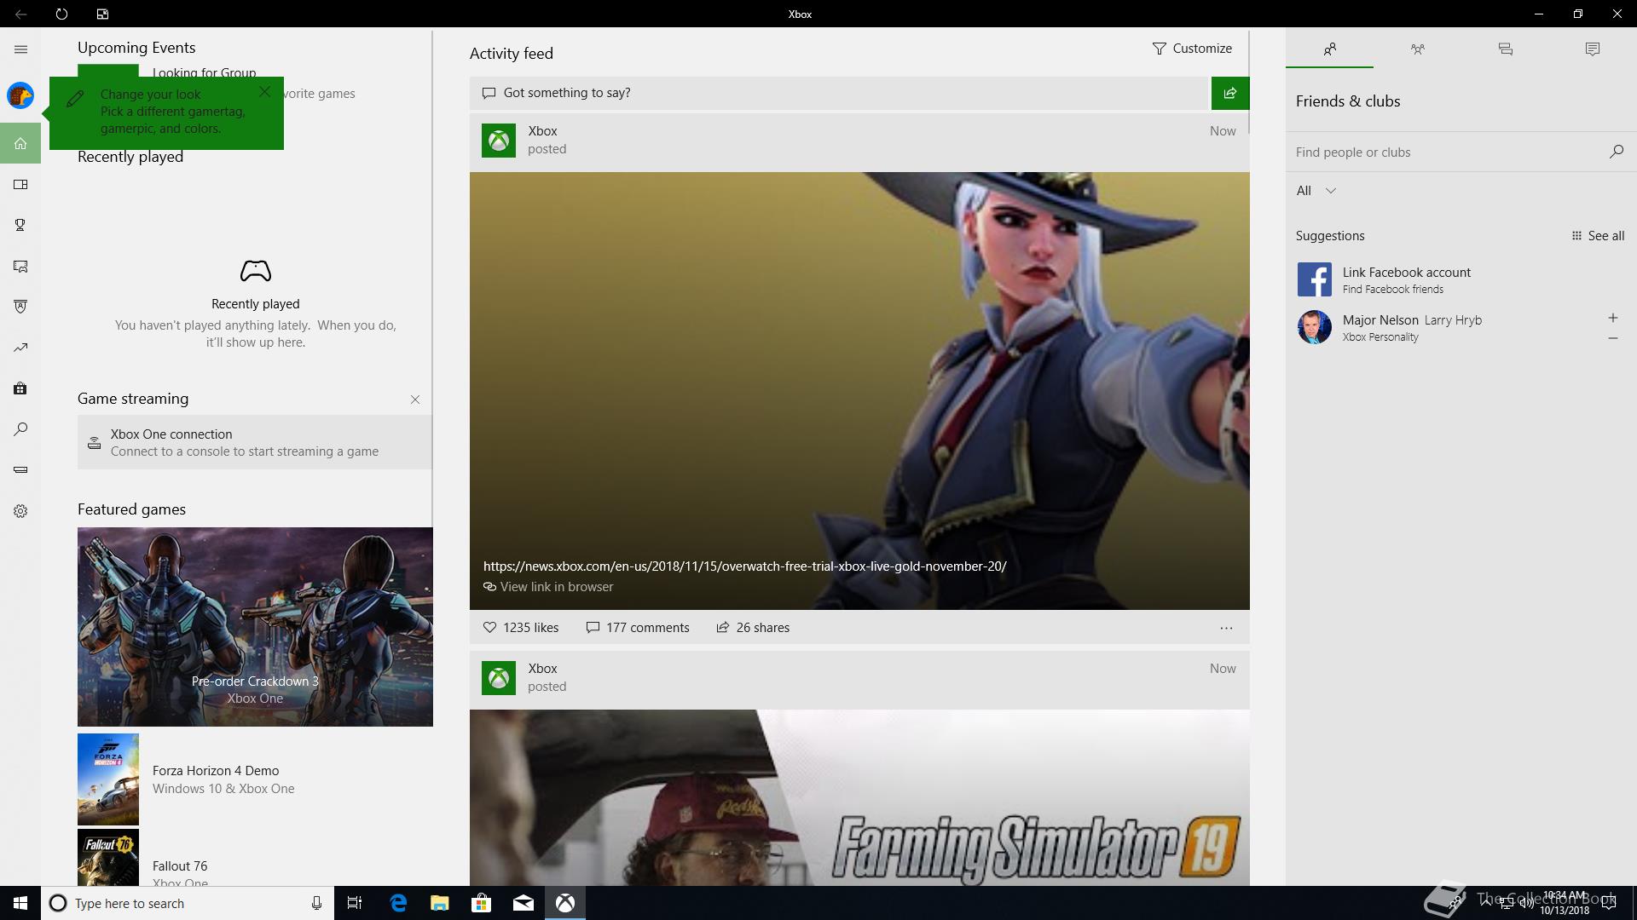Open Connection console icon in sidebar
The image size is (1637, 920).
tap(20, 469)
